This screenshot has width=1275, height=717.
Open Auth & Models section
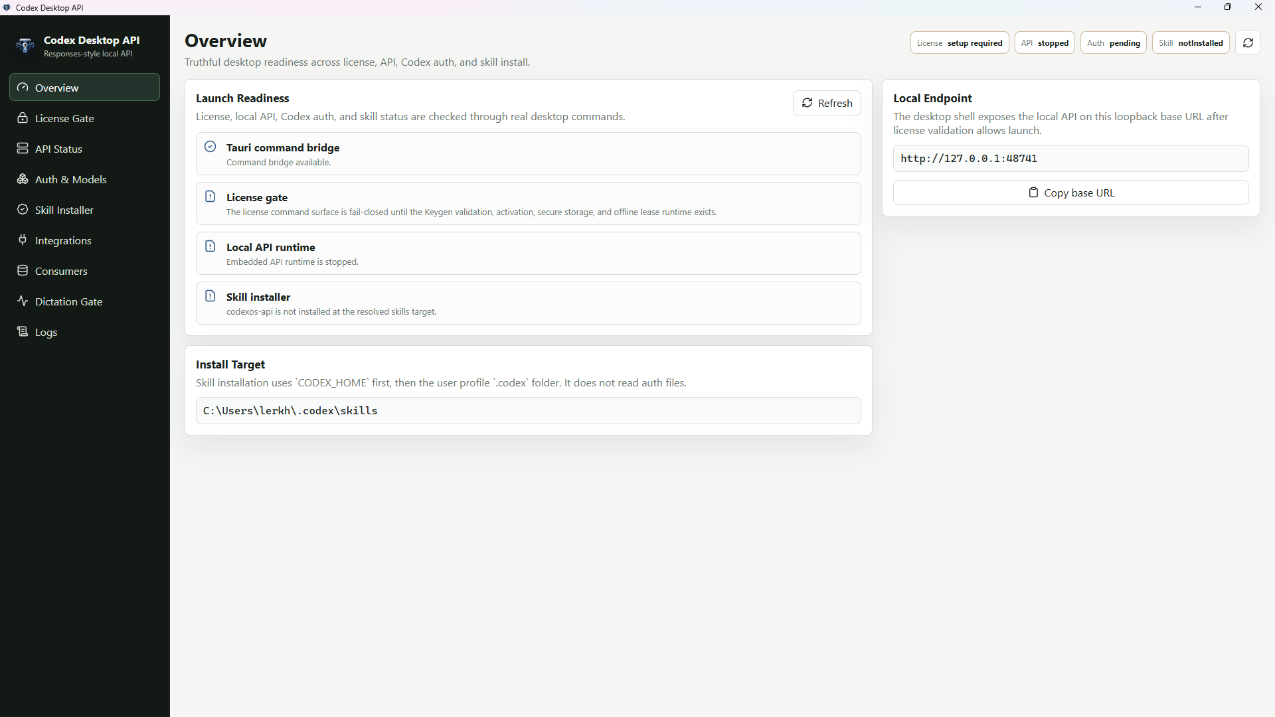[84, 179]
